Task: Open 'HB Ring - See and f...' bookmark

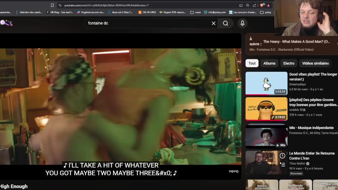Action: (60, 12)
